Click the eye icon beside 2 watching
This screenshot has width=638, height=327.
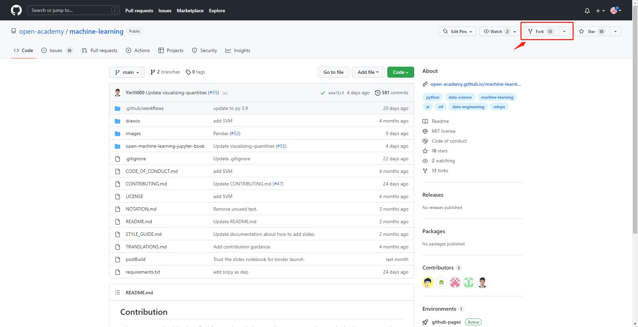pyautogui.click(x=425, y=161)
